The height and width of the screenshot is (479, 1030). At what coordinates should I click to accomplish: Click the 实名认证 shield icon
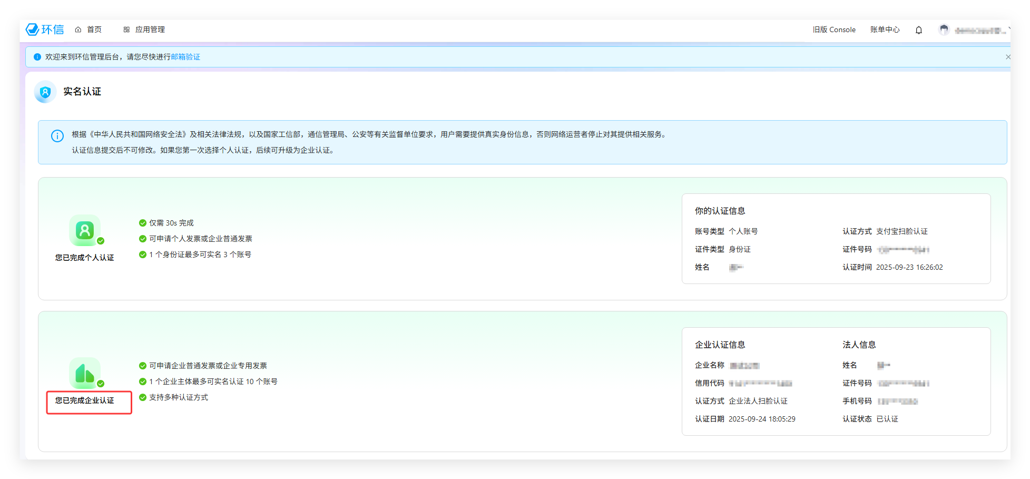pos(45,92)
